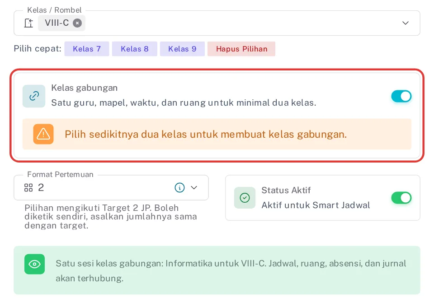
Task: Click the green eye preview icon
Action: (35, 264)
